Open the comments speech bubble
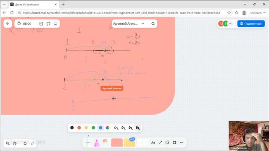269x151 pixels. point(48,23)
